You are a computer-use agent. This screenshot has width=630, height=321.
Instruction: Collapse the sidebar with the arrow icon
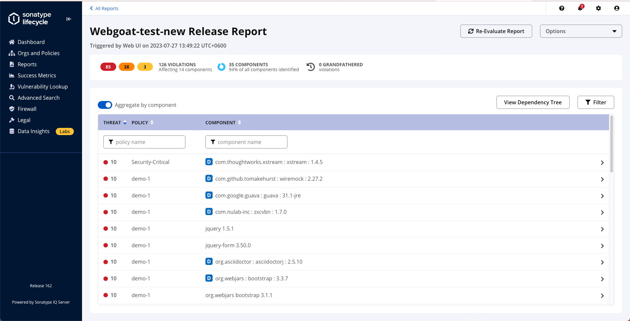[69, 19]
